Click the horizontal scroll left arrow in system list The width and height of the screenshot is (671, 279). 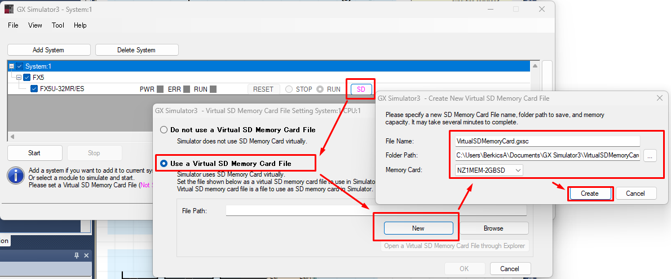pos(12,137)
